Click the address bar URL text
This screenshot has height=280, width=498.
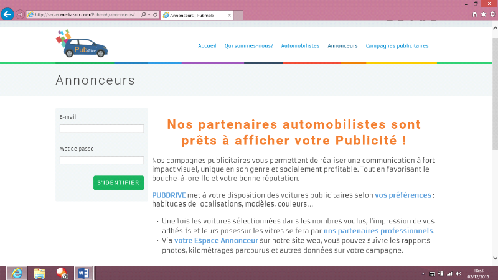(x=85, y=14)
